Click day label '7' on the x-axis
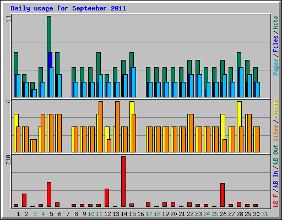 (x=68, y=214)
